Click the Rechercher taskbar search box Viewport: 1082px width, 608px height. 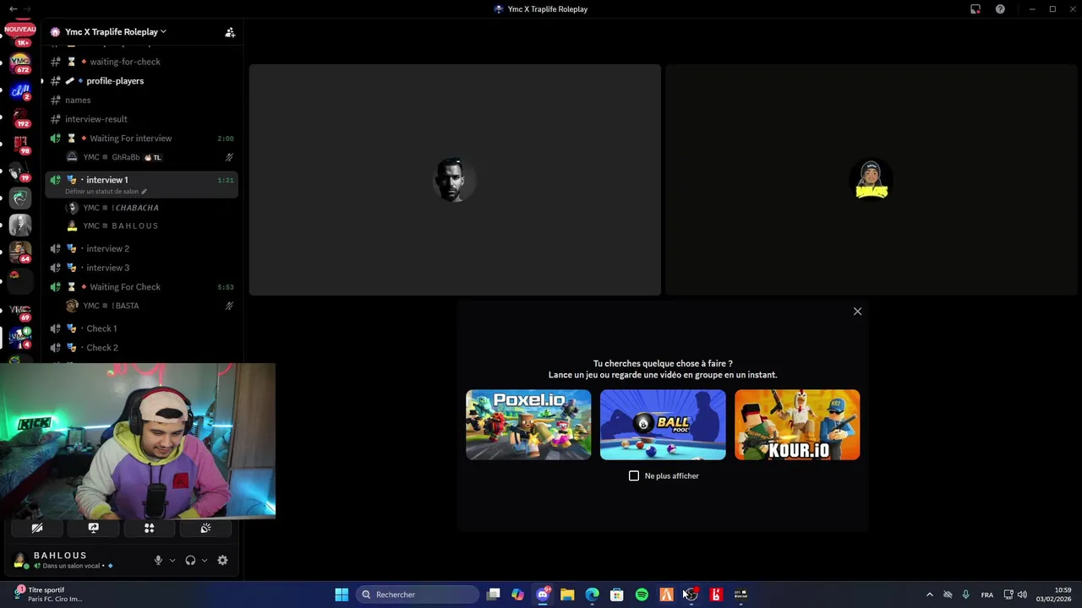(418, 594)
